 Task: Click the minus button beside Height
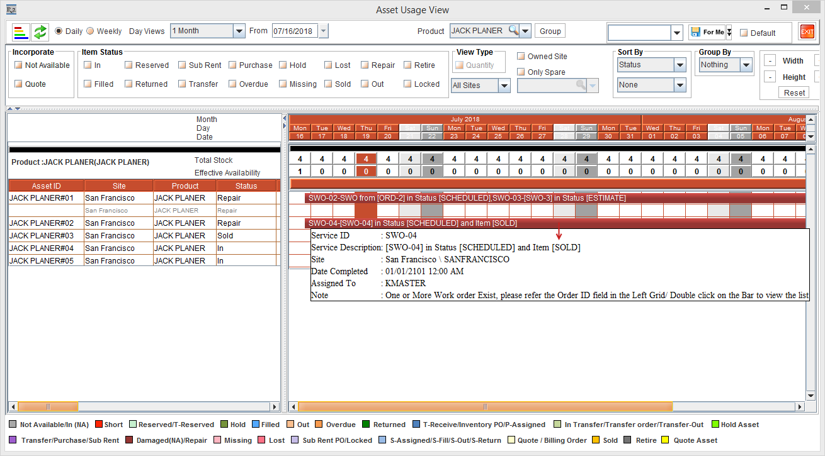[x=770, y=77]
